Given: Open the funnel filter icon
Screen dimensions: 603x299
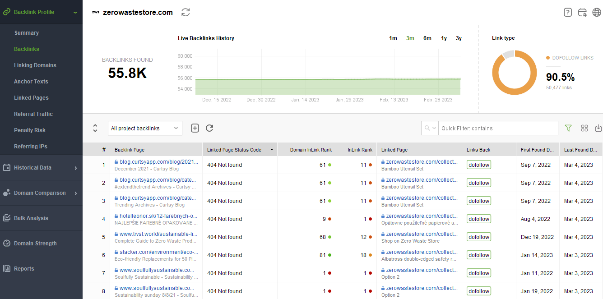Looking at the screenshot, I should click(x=568, y=128).
